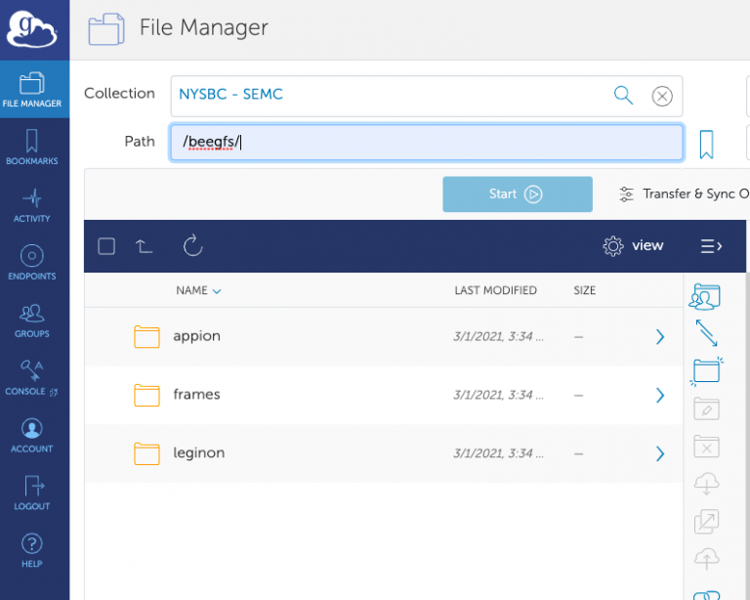Click the collection search magnifier icon
The width and height of the screenshot is (750, 600).
(x=623, y=95)
